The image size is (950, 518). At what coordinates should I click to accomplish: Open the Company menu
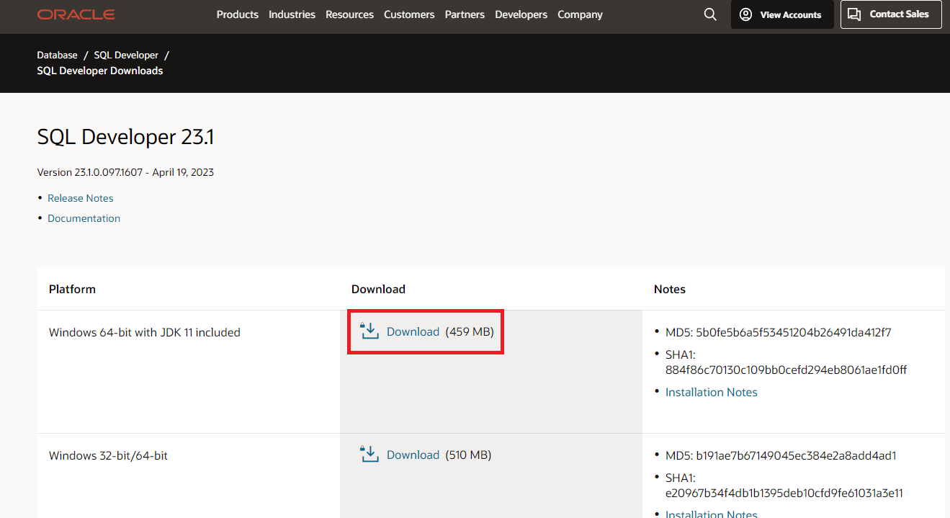click(x=580, y=14)
